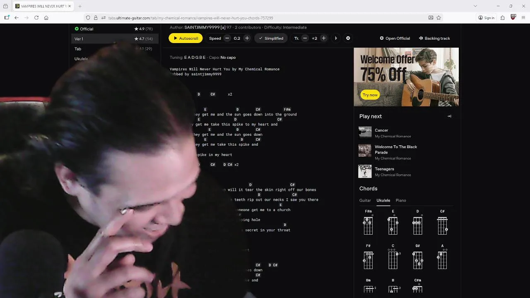
Task: Open the 2 contributors link
Action: (248, 27)
